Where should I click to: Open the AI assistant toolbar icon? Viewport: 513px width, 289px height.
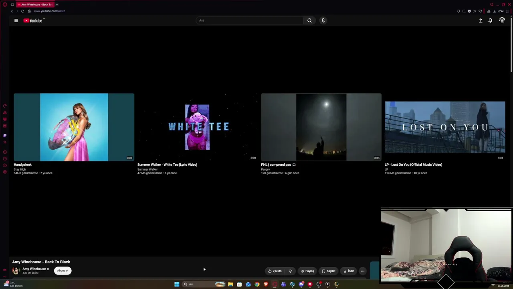click(x=501, y=11)
